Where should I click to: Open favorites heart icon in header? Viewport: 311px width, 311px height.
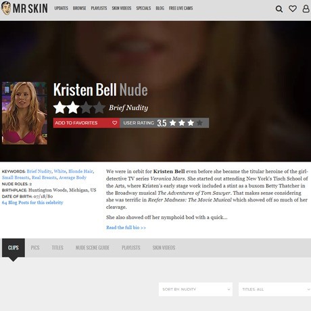pos(293,9)
